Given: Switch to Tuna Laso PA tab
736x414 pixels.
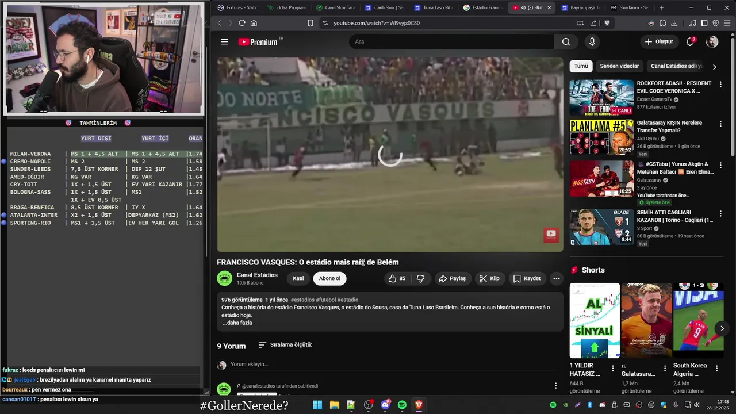Looking at the screenshot, I should click(434, 7).
